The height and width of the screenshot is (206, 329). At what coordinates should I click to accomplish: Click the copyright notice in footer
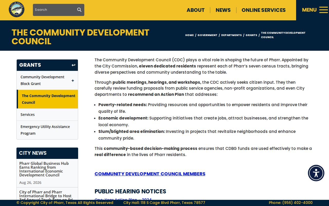point(65,203)
